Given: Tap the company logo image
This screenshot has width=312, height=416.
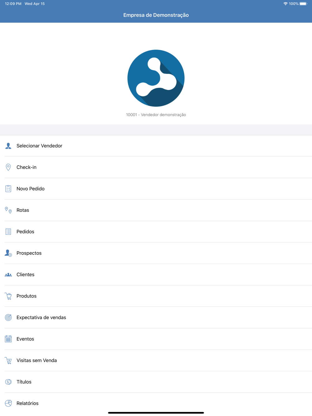Looking at the screenshot, I should (x=156, y=78).
